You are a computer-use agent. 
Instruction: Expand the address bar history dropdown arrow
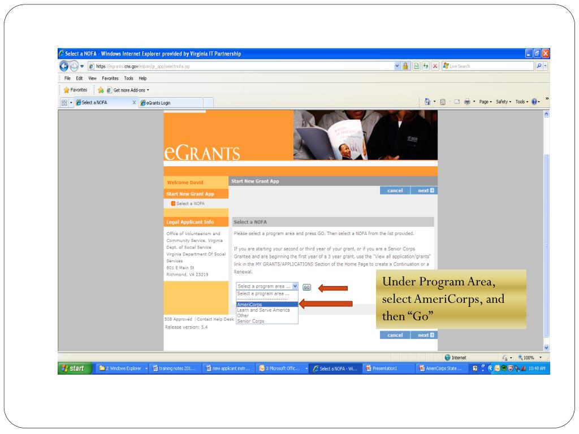click(397, 66)
